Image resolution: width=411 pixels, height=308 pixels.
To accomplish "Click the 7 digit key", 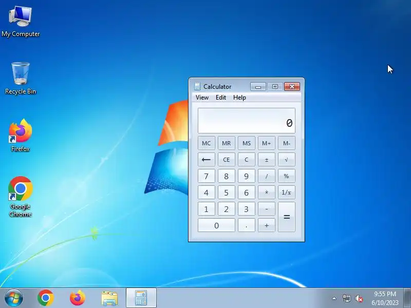I will [x=207, y=176].
